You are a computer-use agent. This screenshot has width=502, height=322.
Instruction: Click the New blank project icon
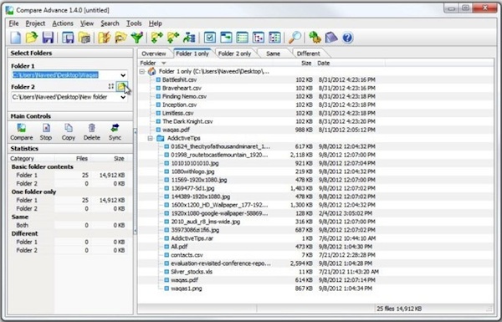point(15,38)
